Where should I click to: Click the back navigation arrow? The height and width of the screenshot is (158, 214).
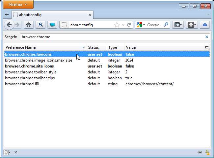(9, 25)
